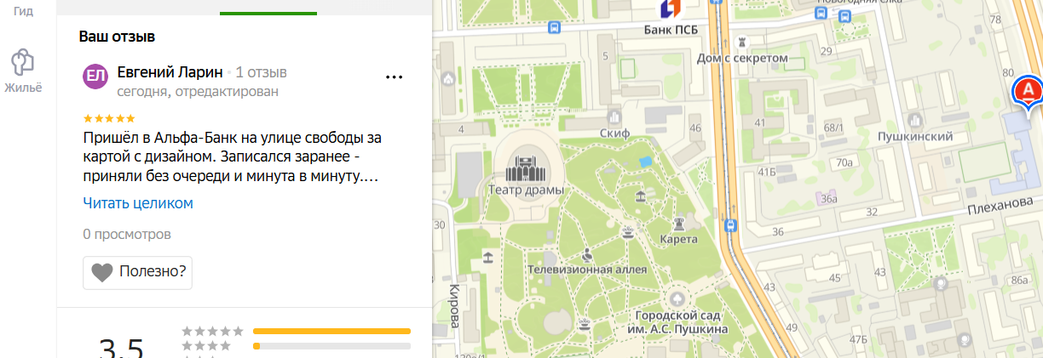Click the Полезно? button

137,273
